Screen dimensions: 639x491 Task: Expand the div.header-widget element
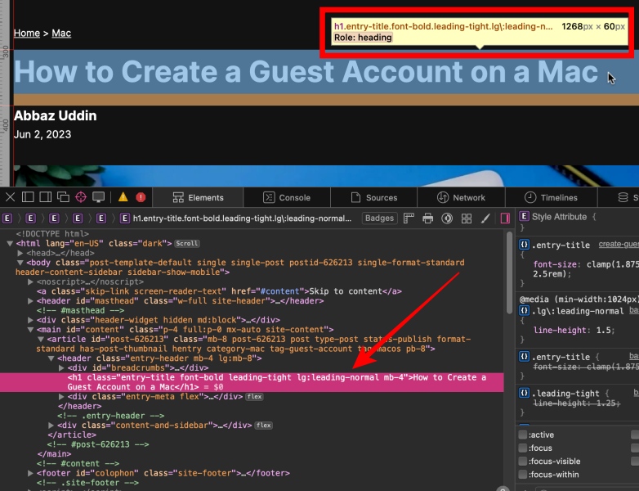pyautogui.click(x=30, y=320)
